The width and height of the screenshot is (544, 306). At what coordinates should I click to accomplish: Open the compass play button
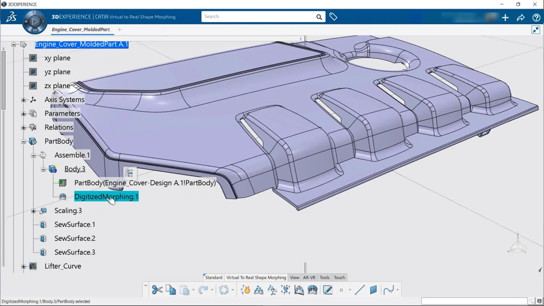coord(35,22)
